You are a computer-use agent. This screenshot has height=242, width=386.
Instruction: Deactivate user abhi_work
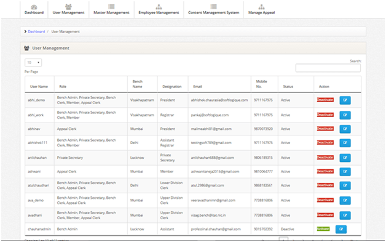[325, 115]
